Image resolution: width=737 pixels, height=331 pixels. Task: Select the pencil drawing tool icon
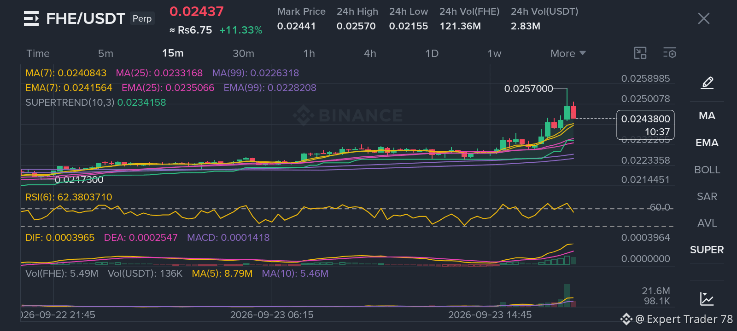(707, 83)
